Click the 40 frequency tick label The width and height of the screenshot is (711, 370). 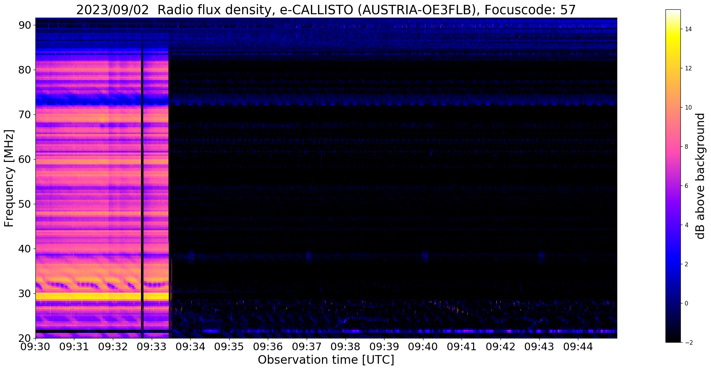pos(25,249)
